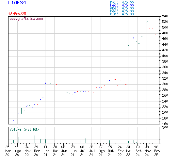
Task: Click the 18 Fev 25 axis date
Action: (x=157, y=151)
